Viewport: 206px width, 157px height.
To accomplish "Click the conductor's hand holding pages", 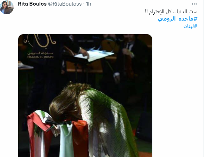I will (x=84, y=53).
